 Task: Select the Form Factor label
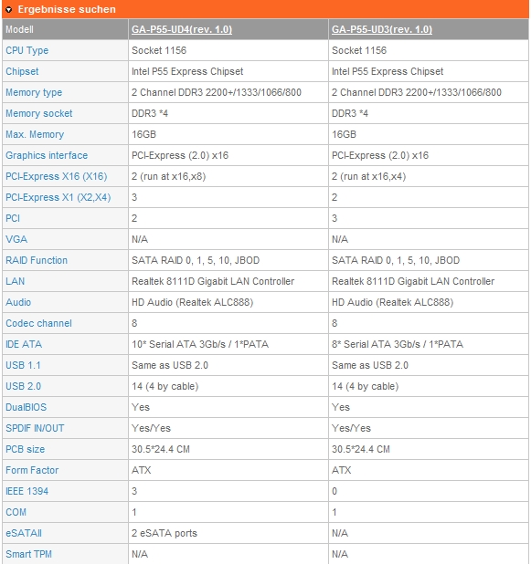click(x=32, y=470)
